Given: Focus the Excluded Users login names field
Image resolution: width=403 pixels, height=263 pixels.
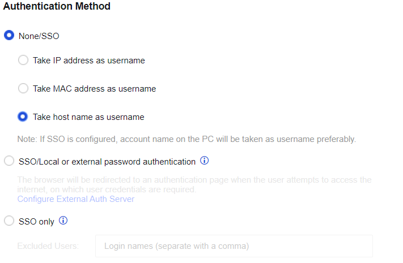Looking at the screenshot, I should 234,246.
